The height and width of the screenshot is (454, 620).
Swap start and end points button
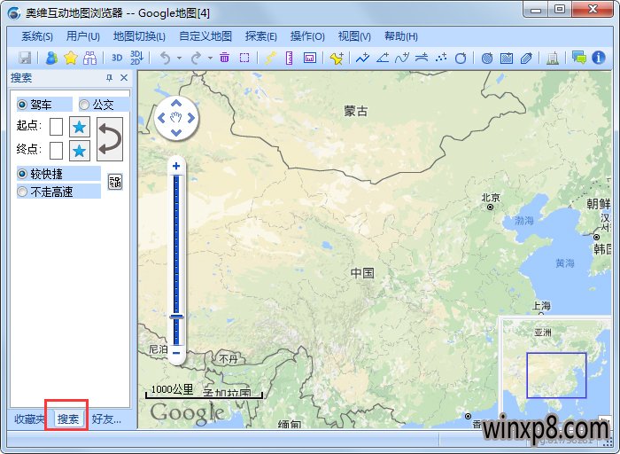click(110, 139)
